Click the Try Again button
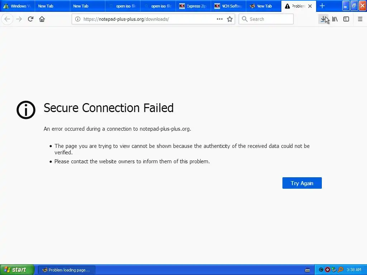 (302, 183)
